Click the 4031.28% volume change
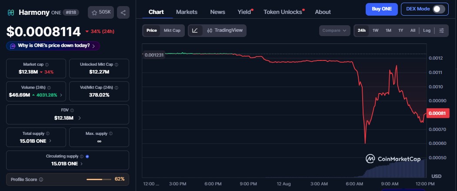This screenshot has height=191, width=457. (x=45, y=95)
